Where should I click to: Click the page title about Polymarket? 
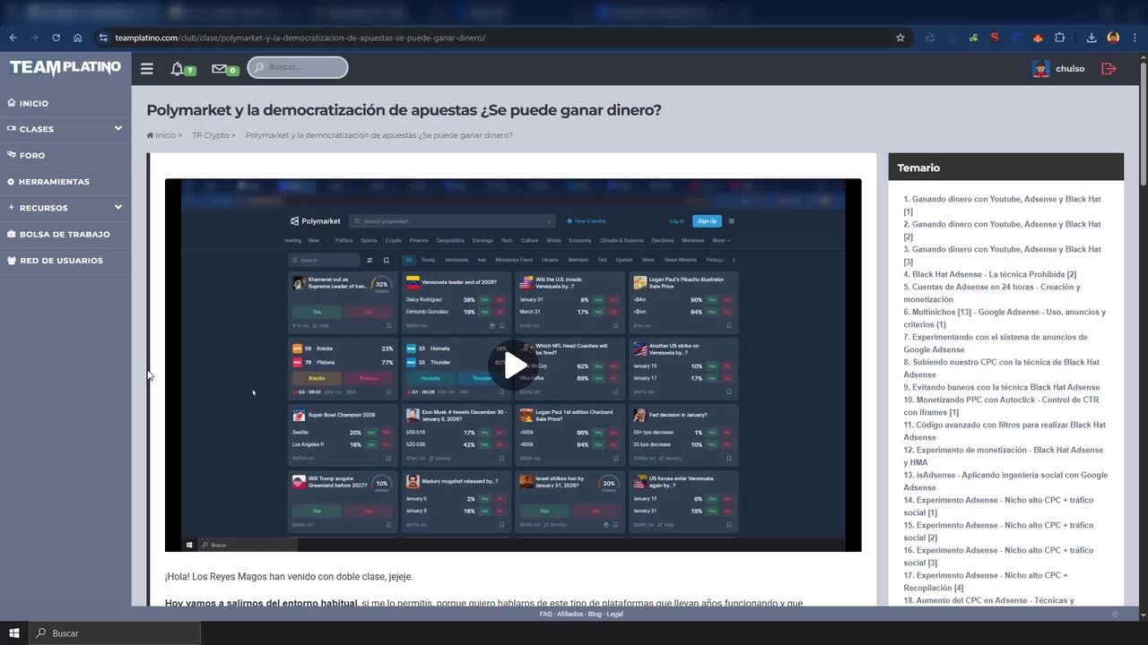404,110
